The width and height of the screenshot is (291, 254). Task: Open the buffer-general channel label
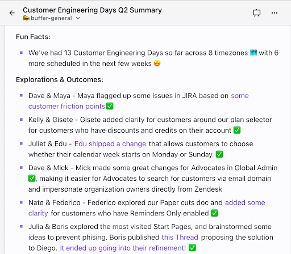tap(51, 18)
